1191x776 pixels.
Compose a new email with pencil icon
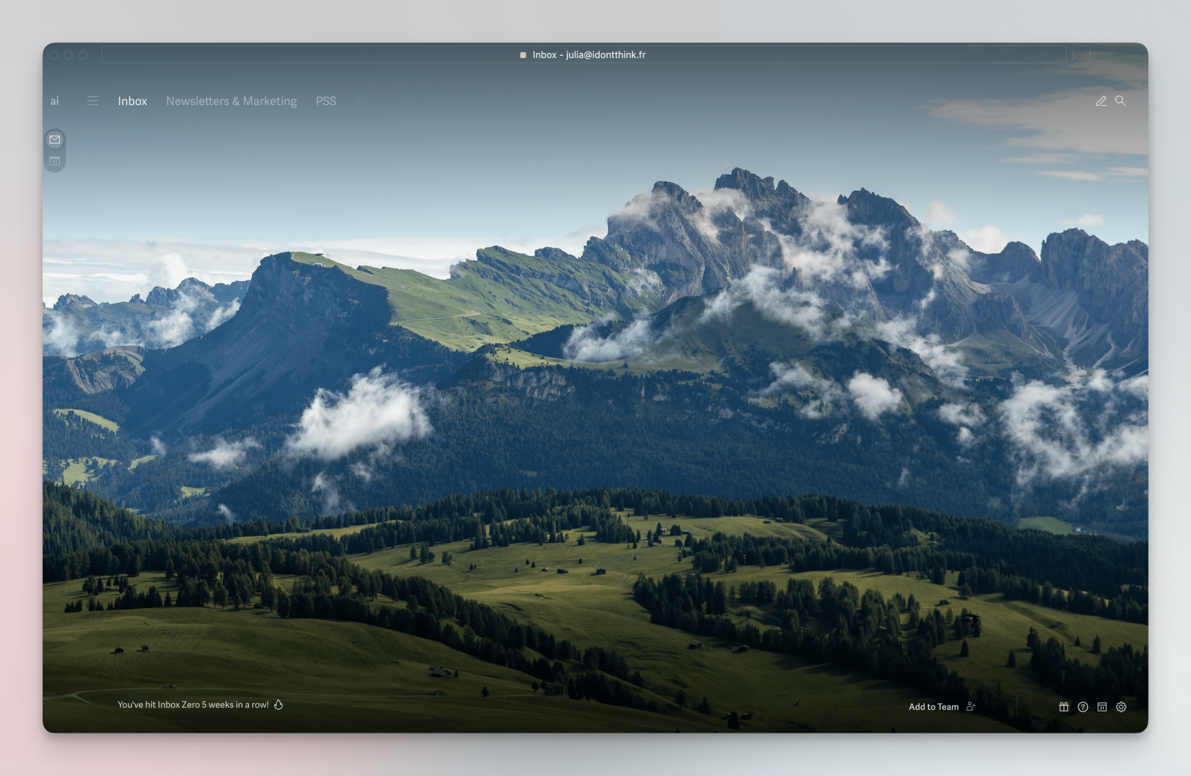pyautogui.click(x=1100, y=101)
